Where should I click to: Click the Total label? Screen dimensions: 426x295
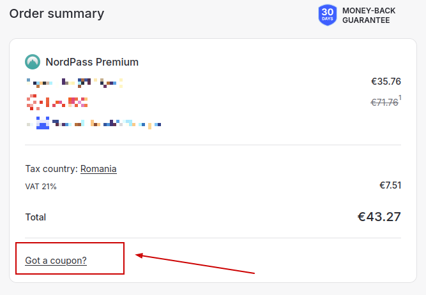(36, 217)
